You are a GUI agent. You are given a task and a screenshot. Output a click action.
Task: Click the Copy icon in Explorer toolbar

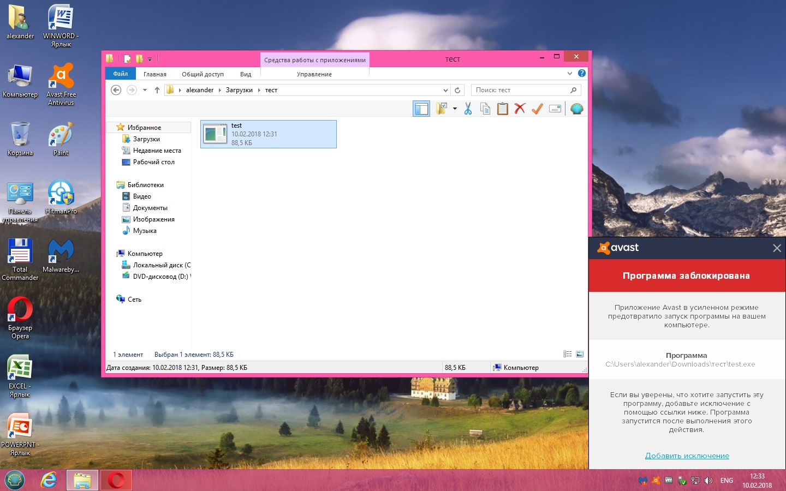point(485,109)
